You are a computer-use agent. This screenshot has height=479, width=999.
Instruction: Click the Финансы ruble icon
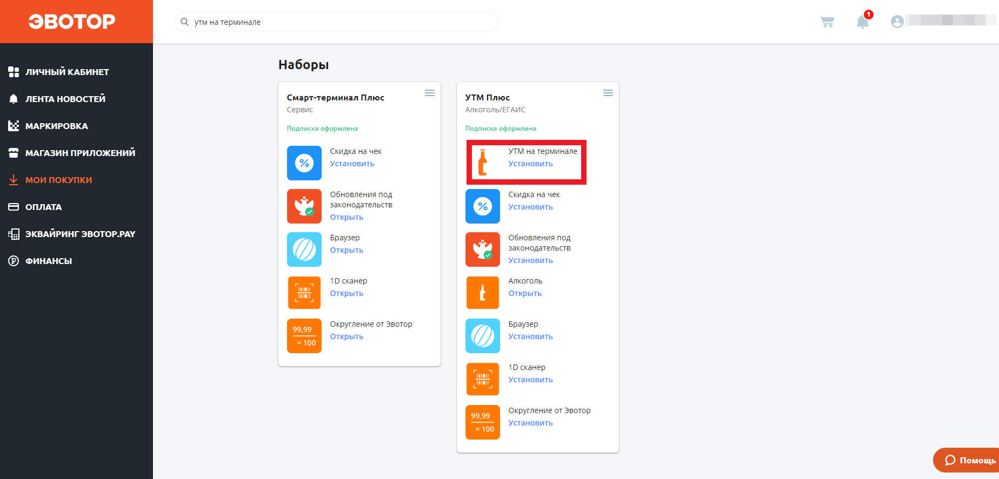tap(14, 261)
